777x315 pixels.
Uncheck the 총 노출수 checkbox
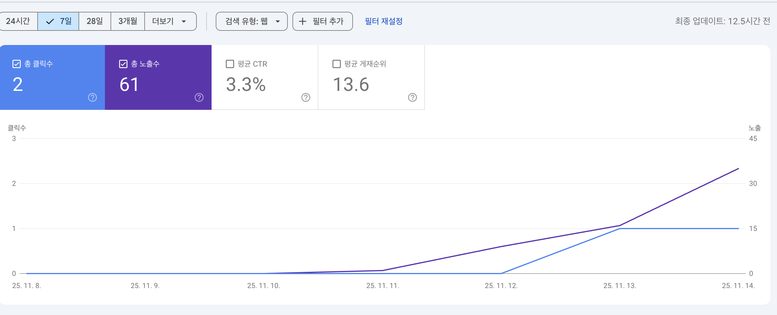[123, 64]
